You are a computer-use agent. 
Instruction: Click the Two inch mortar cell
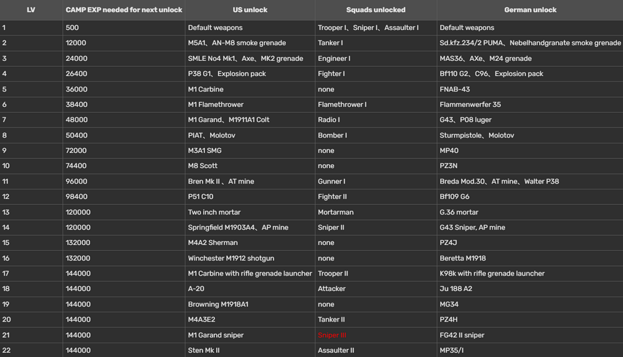pos(250,212)
